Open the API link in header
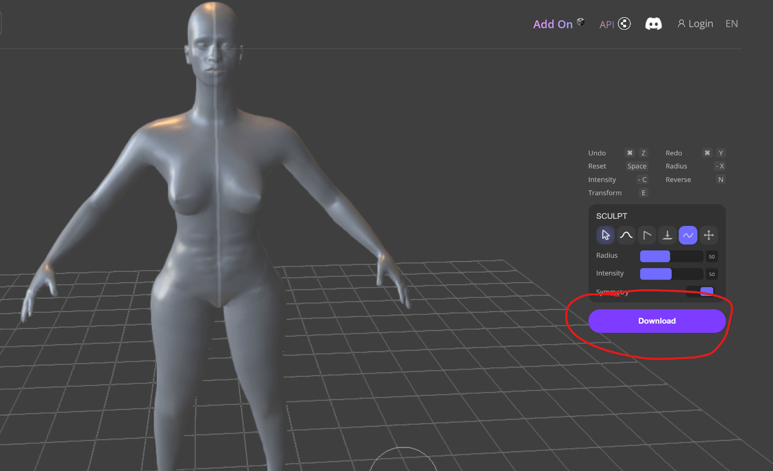This screenshot has width=773, height=471. coord(606,25)
